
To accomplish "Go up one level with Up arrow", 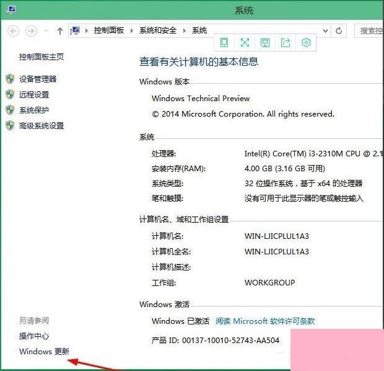I will click(x=59, y=31).
